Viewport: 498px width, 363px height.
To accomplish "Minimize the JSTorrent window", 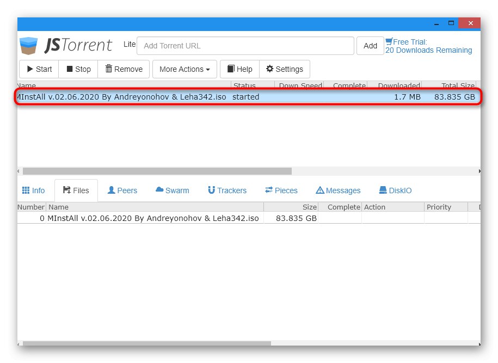I will click(x=436, y=23).
